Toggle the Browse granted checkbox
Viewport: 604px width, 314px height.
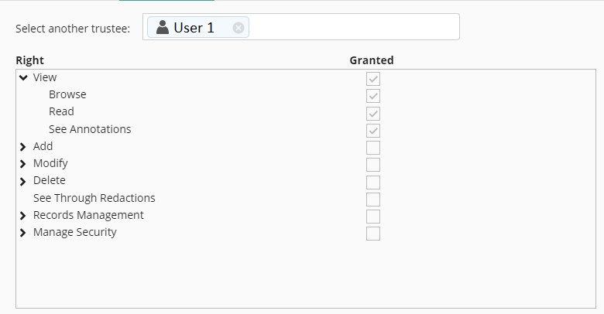pos(373,96)
